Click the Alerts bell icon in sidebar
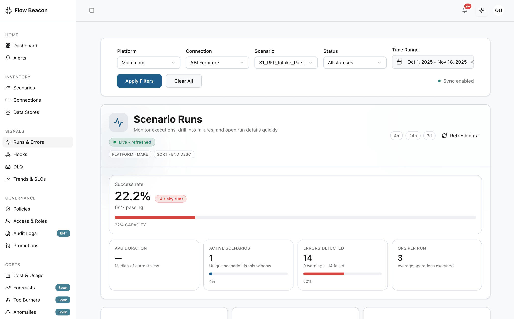This screenshot has height=319, width=514. point(8,58)
